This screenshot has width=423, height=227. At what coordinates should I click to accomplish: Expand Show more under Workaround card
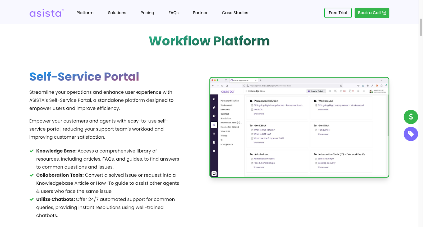(323, 110)
